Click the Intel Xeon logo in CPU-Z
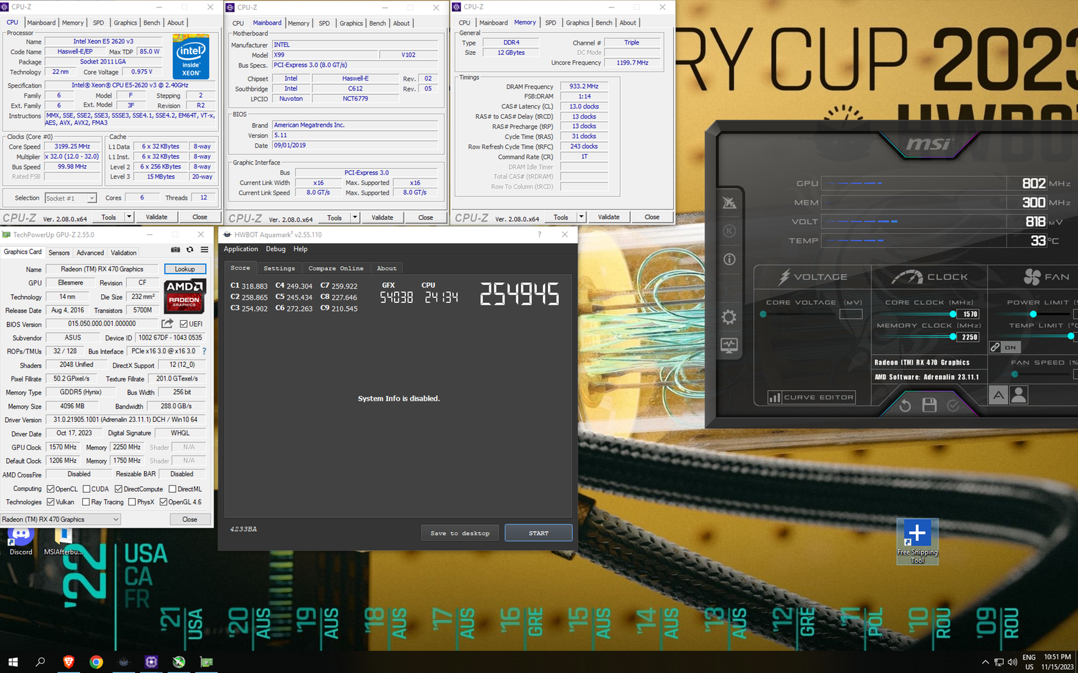This screenshot has height=673, width=1078. [x=191, y=57]
